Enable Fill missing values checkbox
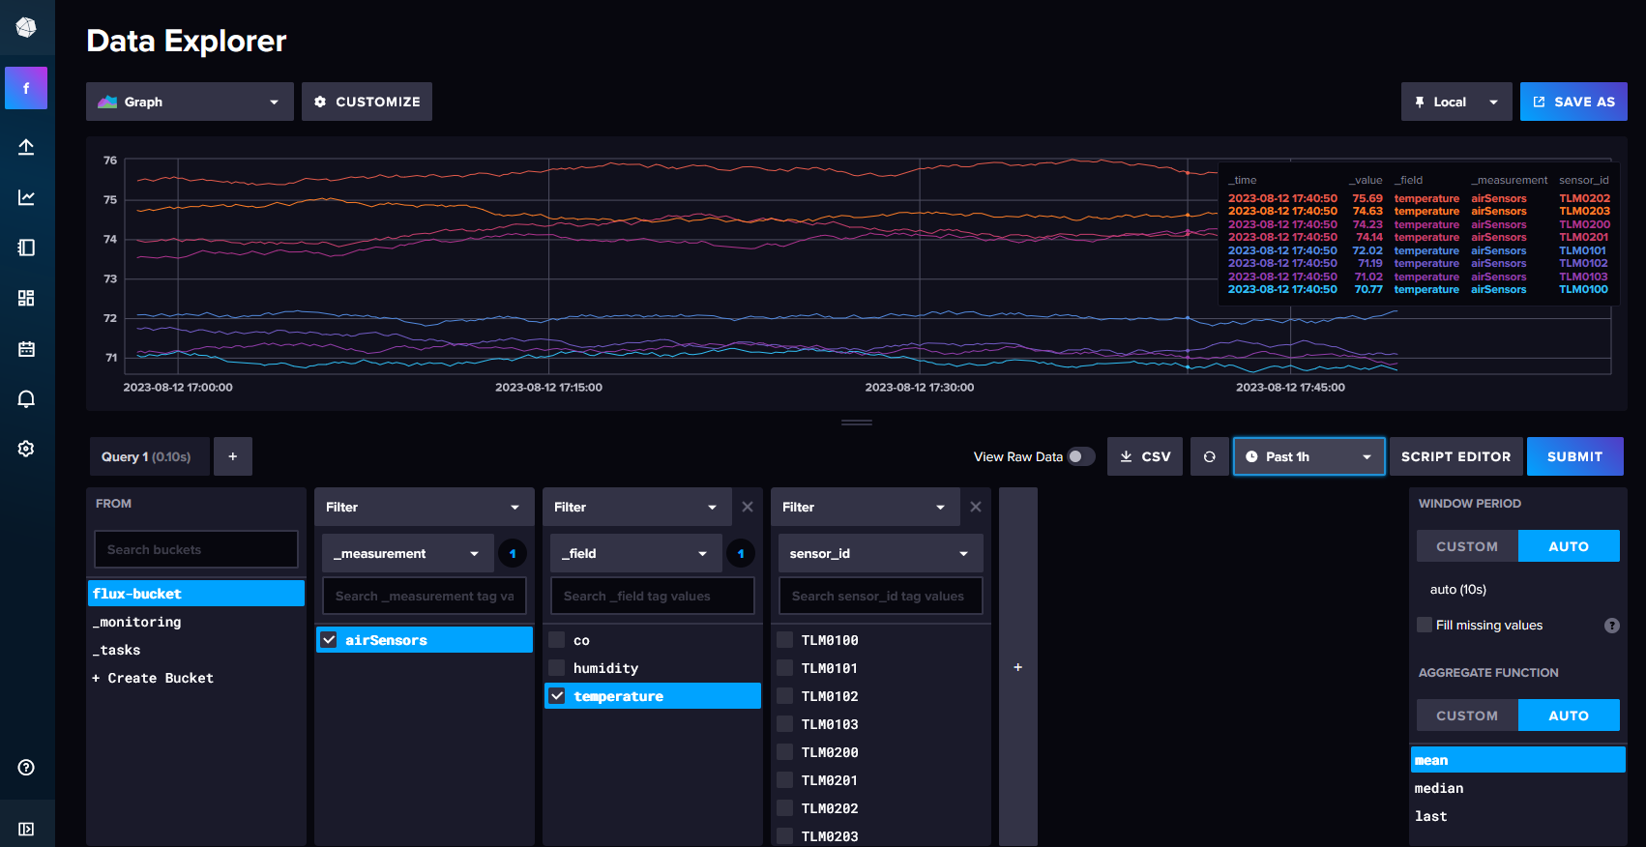The width and height of the screenshot is (1646, 847). 1425,625
